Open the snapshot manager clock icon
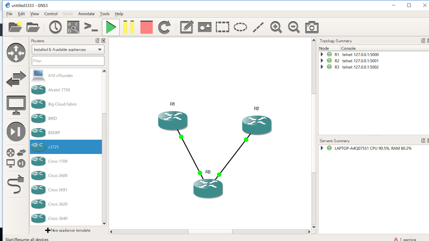Viewport: 429px width, 241px height. point(55,27)
